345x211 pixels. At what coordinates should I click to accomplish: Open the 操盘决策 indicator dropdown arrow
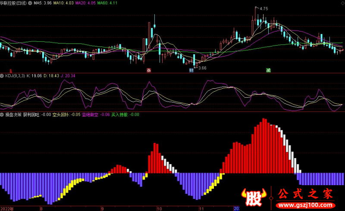tap(2, 115)
